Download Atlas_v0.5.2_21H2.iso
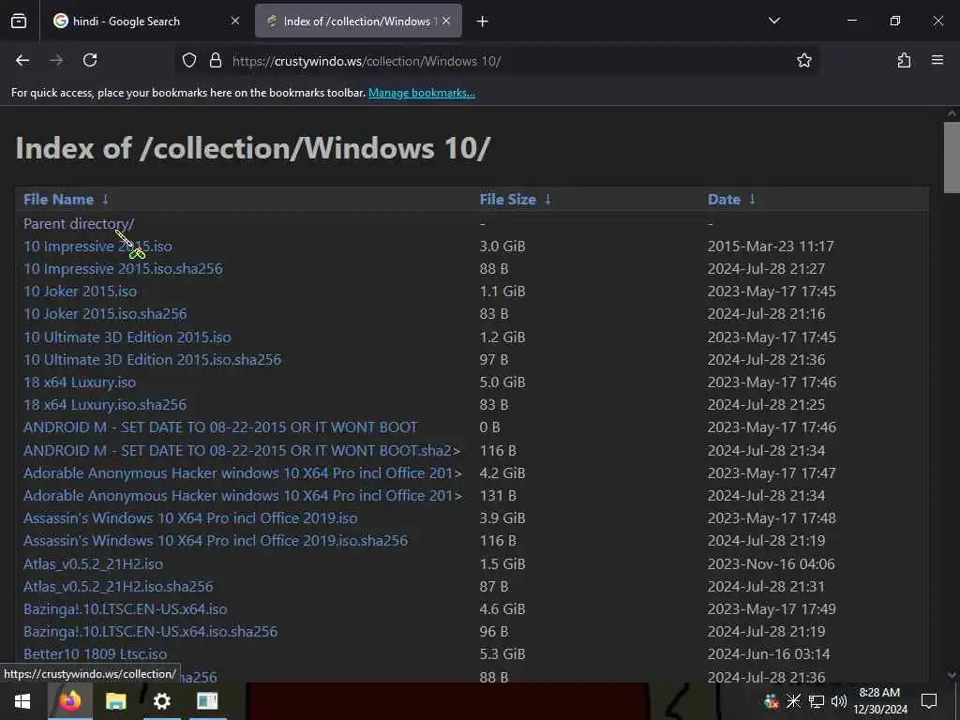This screenshot has width=960, height=720. click(93, 563)
